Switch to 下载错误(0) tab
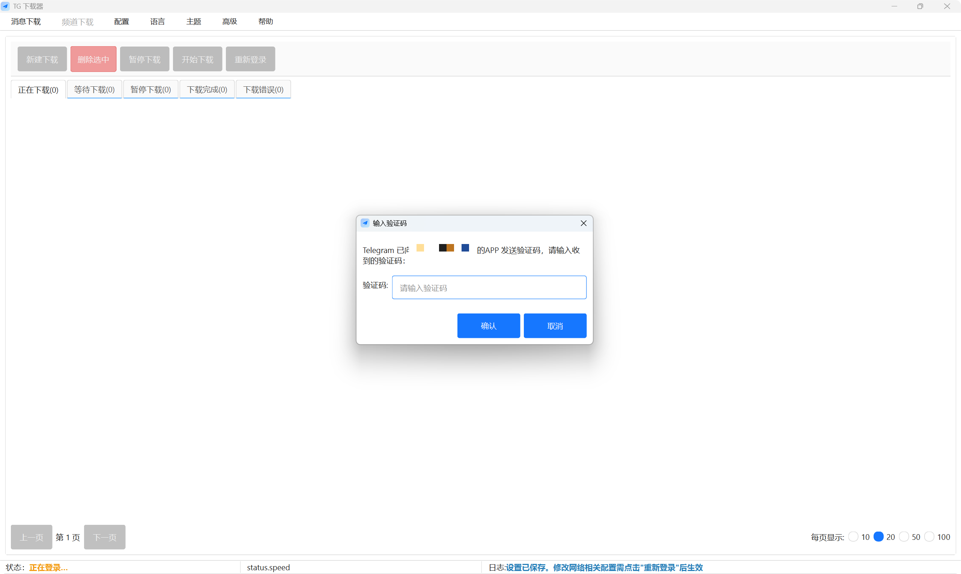Screen dimensions: 961x574 [x=263, y=90]
